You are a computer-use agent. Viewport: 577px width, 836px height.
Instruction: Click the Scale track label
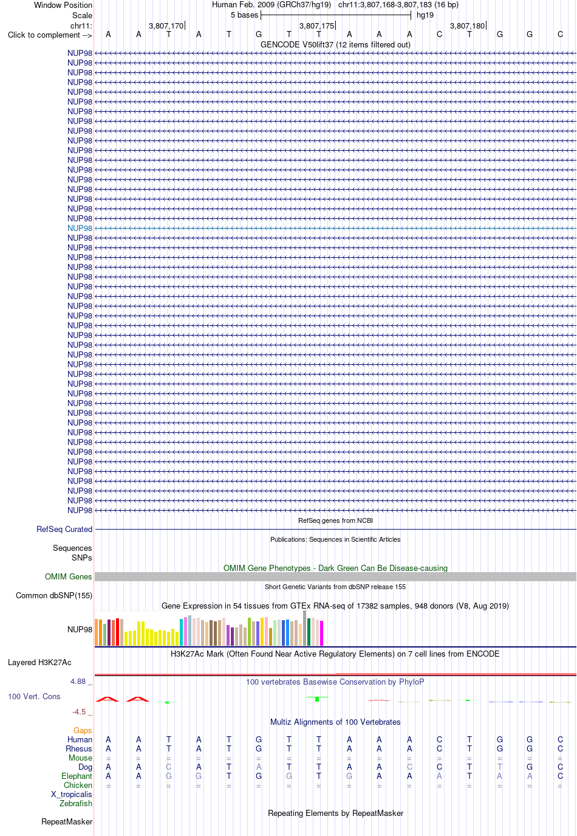[x=82, y=15]
